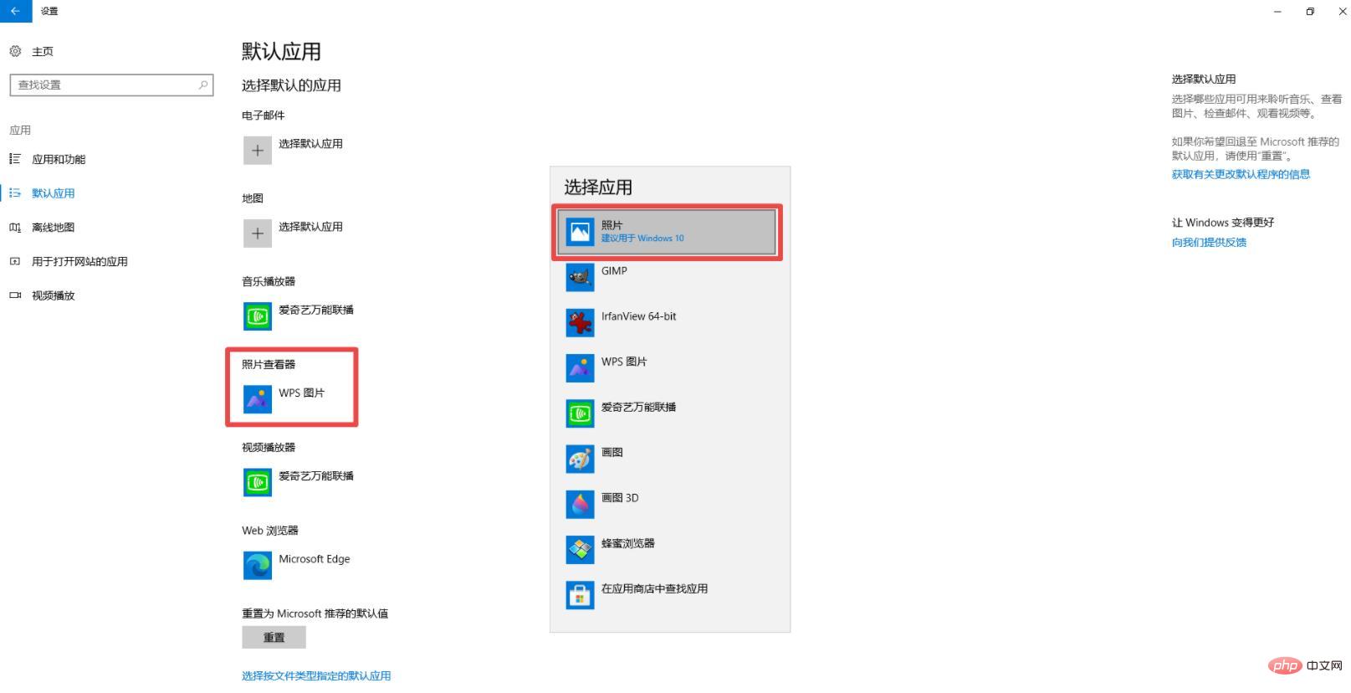The image size is (1351, 693).
Task: Navigate to 视频播放 settings
Action: (54, 295)
